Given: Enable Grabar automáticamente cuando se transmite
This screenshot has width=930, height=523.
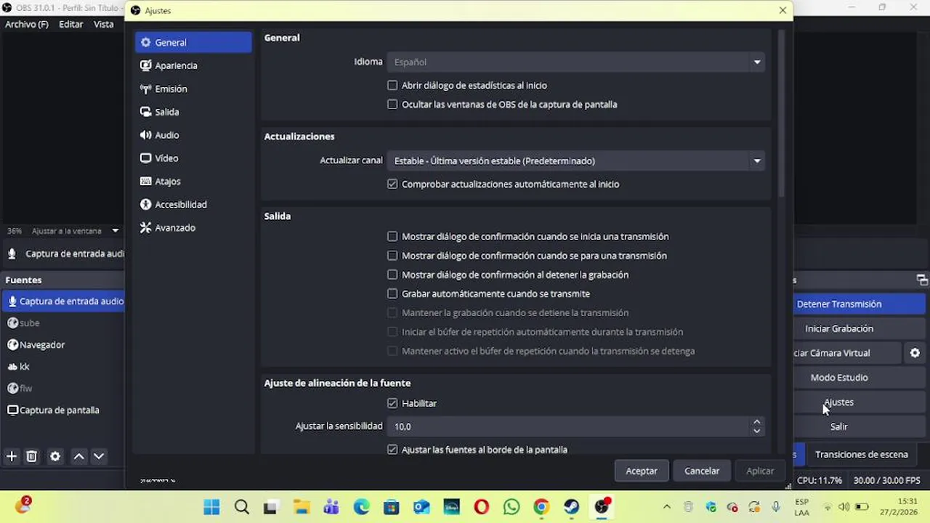Looking at the screenshot, I should click(x=392, y=293).
